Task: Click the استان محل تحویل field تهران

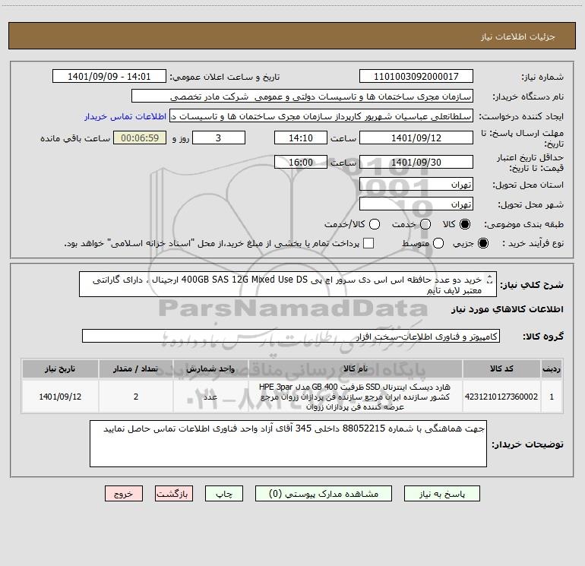Action: coord(416,185)
